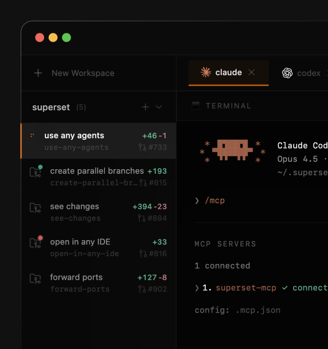Open pull request #884
Viewport: 328px width, 349px height.
point(152,218)
